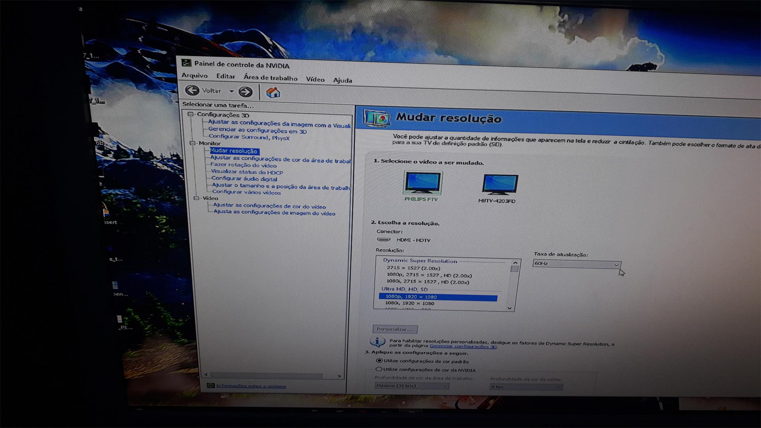Open Informações sobre o sistema link
The width and height of the screenshot is (761, 428).
click(x=251, y=386)
